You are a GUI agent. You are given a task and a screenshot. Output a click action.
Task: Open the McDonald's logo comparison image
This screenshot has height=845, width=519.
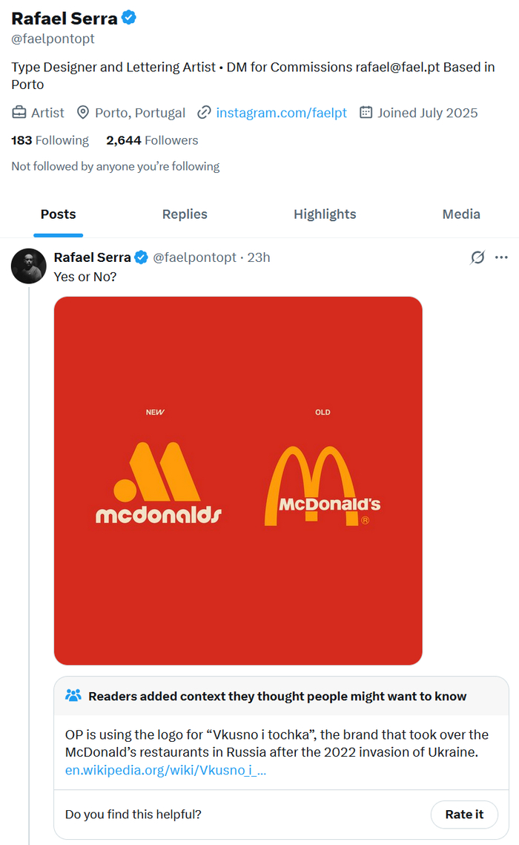(237, 480)
